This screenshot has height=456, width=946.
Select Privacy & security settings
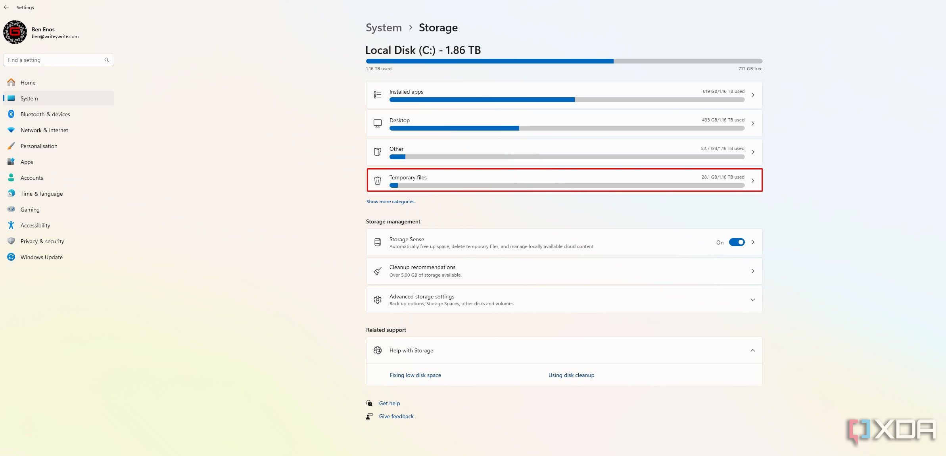tap(42, 241)
